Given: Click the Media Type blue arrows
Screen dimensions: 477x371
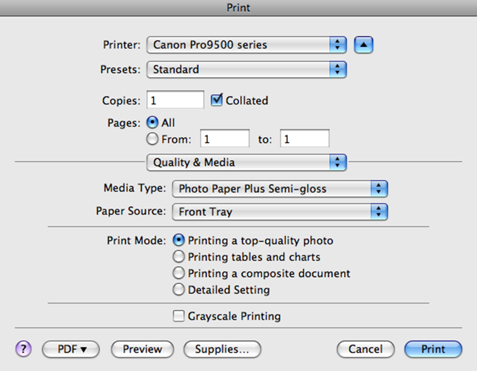Looking at the screenshot, I should (379, 188).
